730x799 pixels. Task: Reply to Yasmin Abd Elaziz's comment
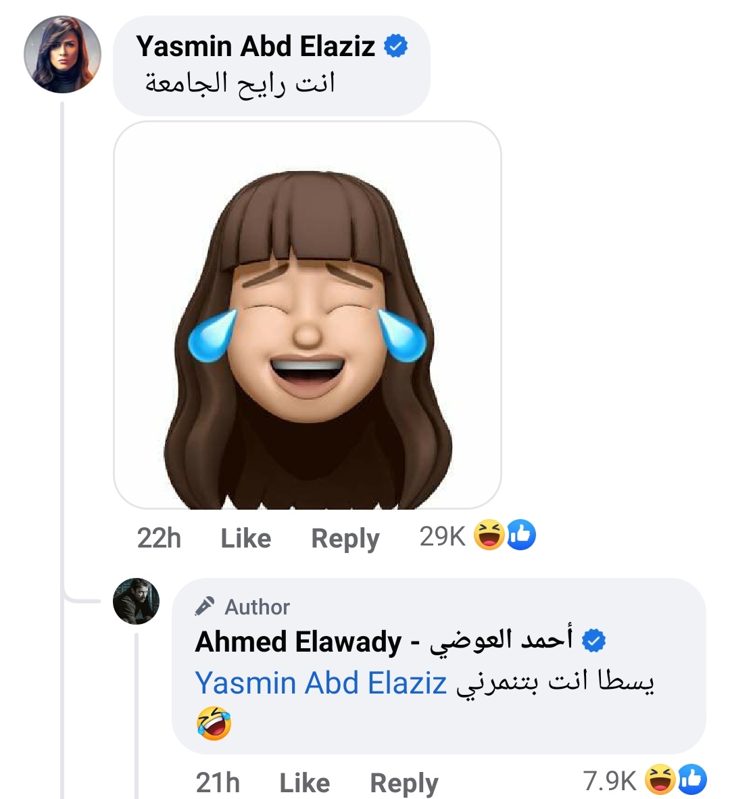click(x=345, y=538)
